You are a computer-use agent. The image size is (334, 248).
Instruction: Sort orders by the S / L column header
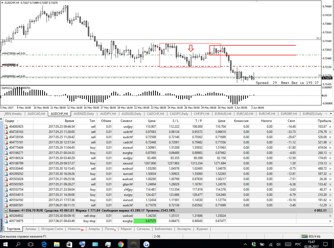click(x=168, y=121)
